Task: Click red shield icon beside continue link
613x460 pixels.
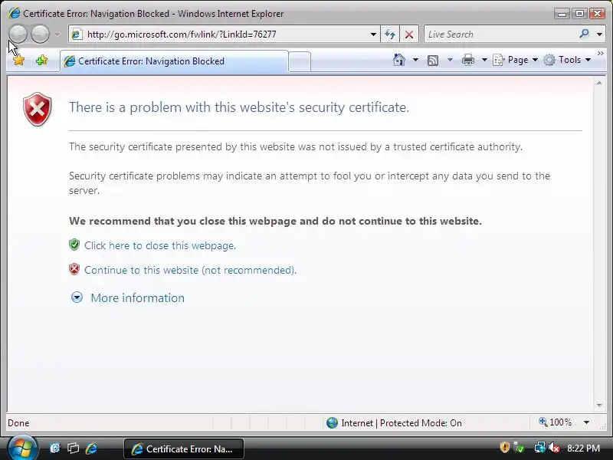Action: [74, 270]
